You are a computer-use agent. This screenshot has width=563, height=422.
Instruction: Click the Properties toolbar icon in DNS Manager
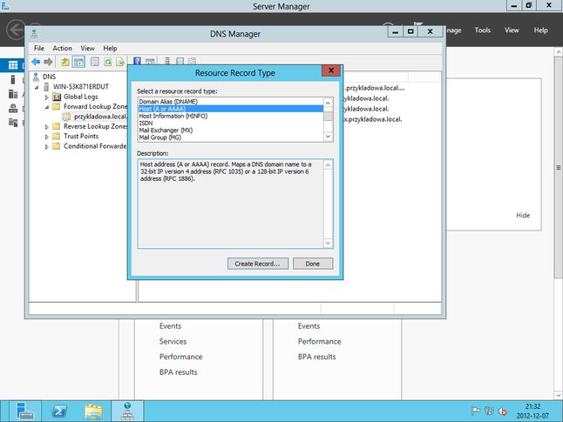[95, 62]
